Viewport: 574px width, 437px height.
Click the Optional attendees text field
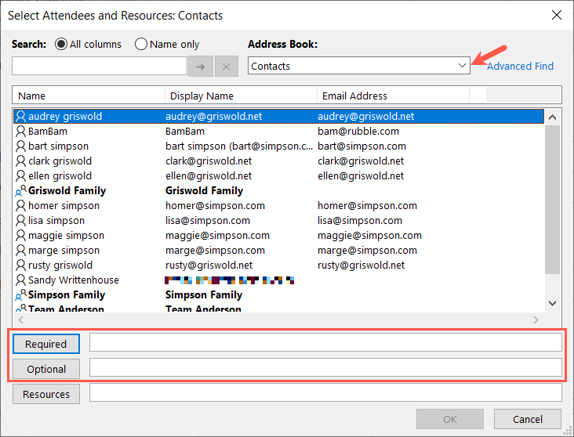point(325,367)
